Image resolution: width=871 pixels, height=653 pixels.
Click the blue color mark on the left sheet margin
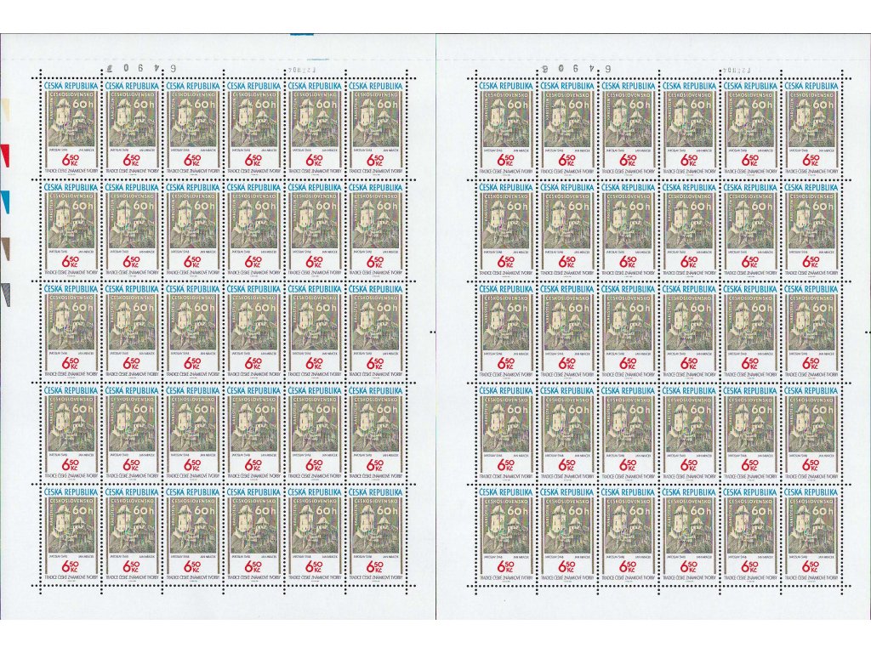click(x=6, y=202)
